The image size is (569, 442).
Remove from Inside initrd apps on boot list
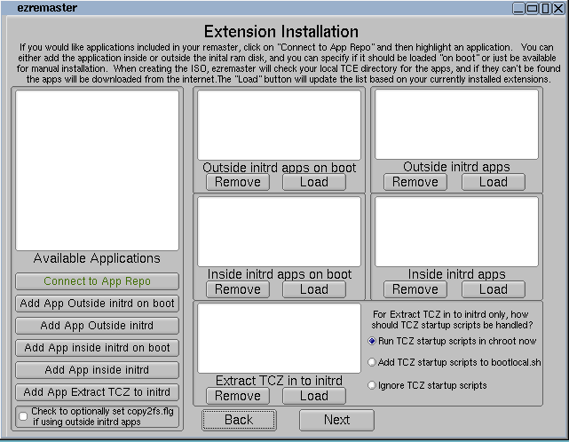[x=238, y=289]
